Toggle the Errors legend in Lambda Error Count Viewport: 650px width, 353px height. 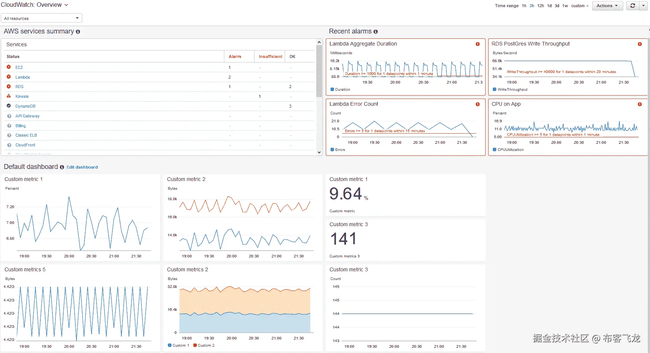[338, 150]
